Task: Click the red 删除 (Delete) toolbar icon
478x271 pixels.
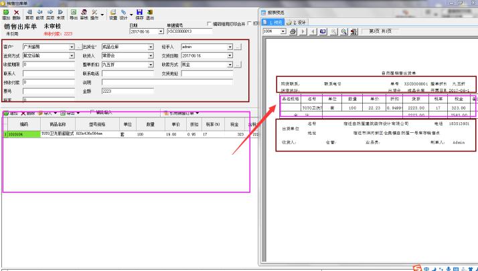Action: pyautogui.click(x=15, y=14)
